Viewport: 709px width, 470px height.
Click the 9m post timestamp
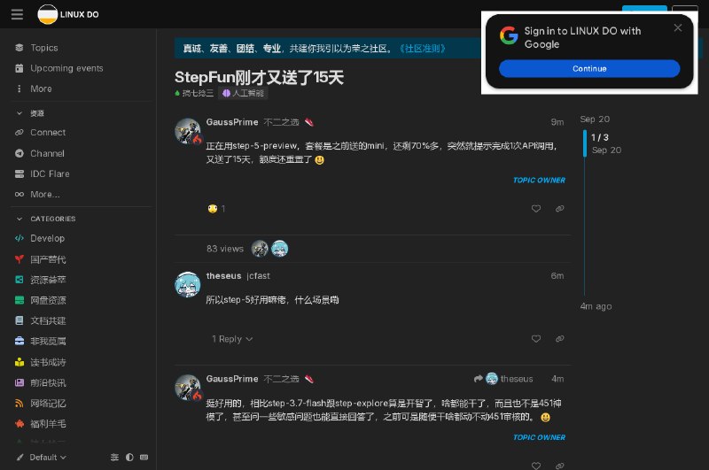557,122
